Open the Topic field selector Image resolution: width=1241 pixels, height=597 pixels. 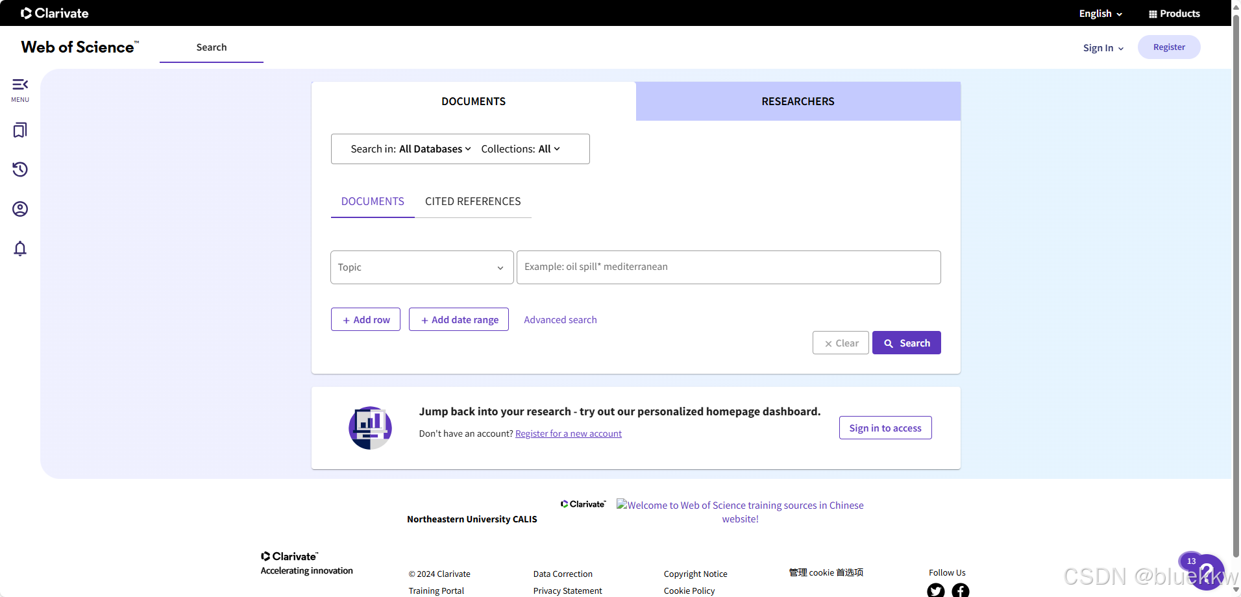pyautogui.click(x=422, y=267)
